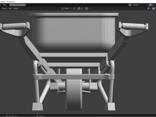156x117 pixels.
Task: Delete scene with the X icon
Action: point(153,5)
